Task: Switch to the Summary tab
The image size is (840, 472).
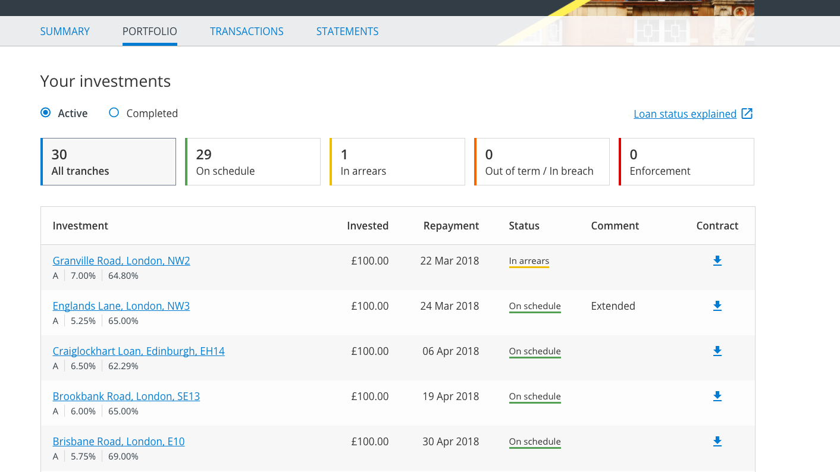Action: tap(65, 32)
